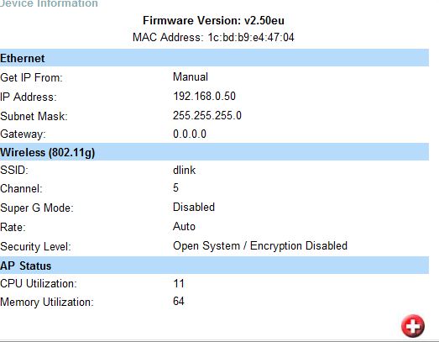439x342 pixels.
Task: Click the Firmware Version v2.50eu text
Action: (213, 20)
